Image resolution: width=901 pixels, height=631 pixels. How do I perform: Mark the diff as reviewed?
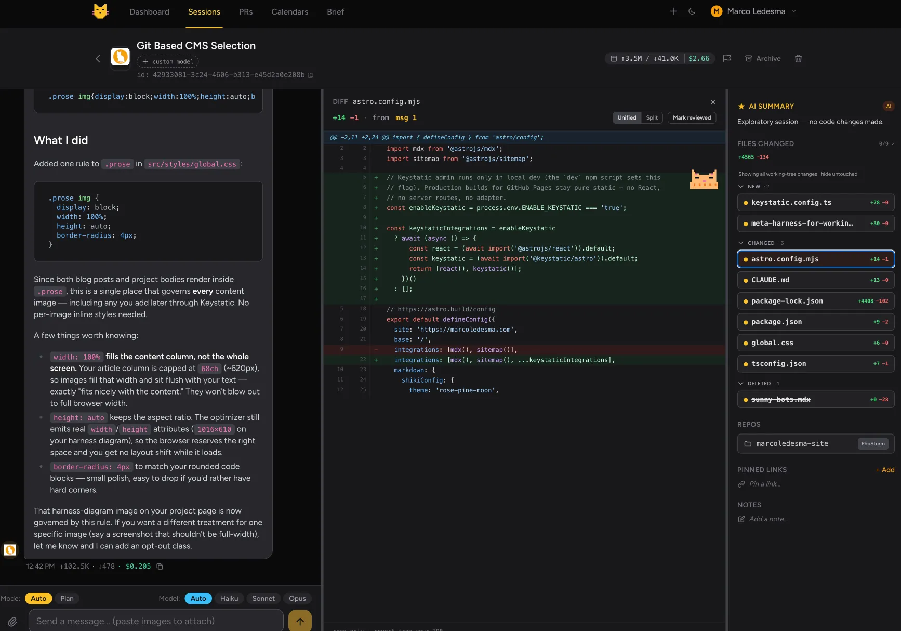pyautogui.click(x=692, y=118)
